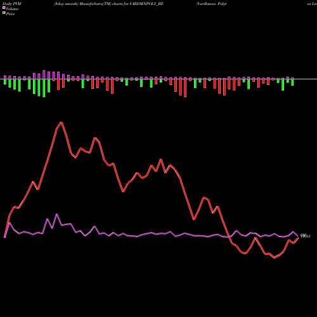Select the Price legend label

(10, 14)
